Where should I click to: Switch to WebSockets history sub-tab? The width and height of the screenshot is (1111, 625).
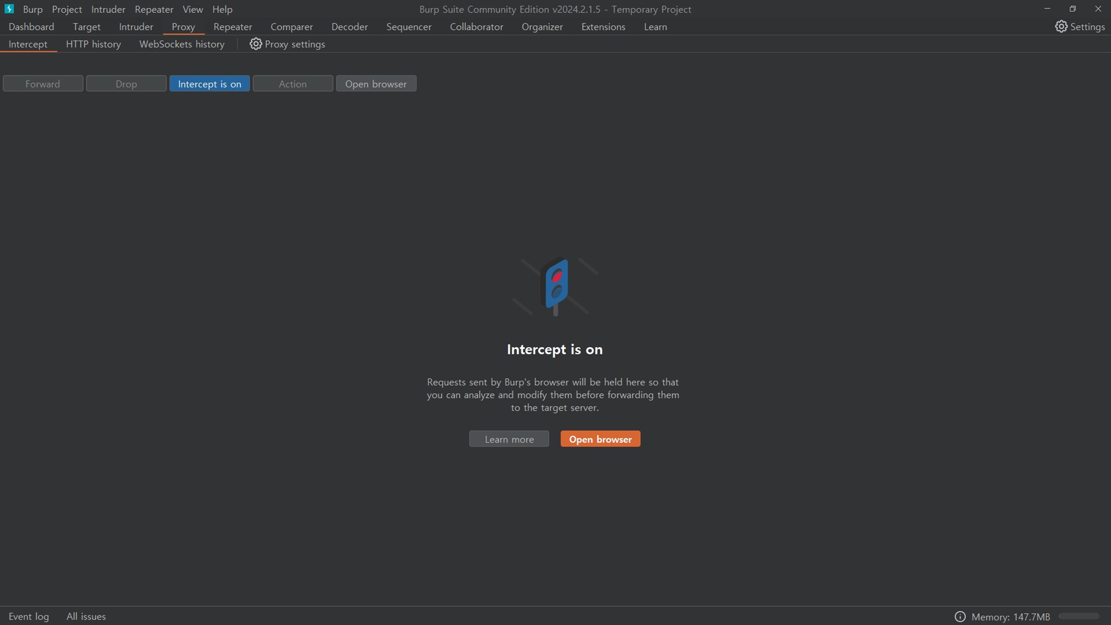click(182, 44)
